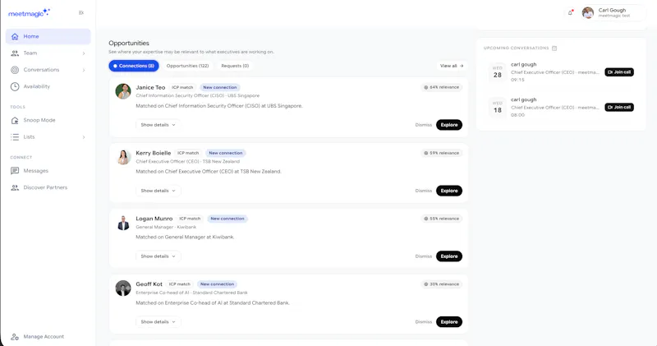Click View all opportunities link
Viewport: 657px width, 346px height.
tap(452, 66)
